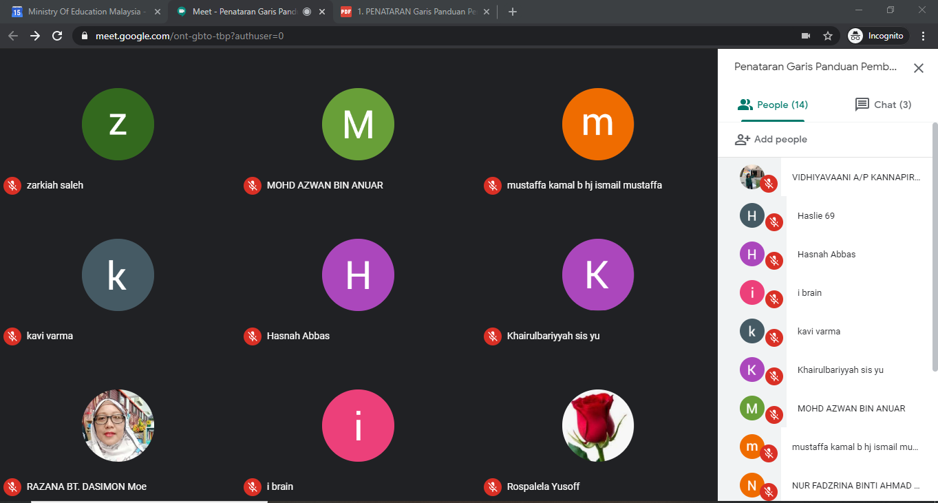Click the PDF favicon on PENATARAN tab
This screenshot has height=503, width=938.
point(346,12)
